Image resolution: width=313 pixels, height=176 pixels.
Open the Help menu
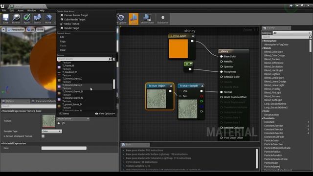tap(42, 11)
